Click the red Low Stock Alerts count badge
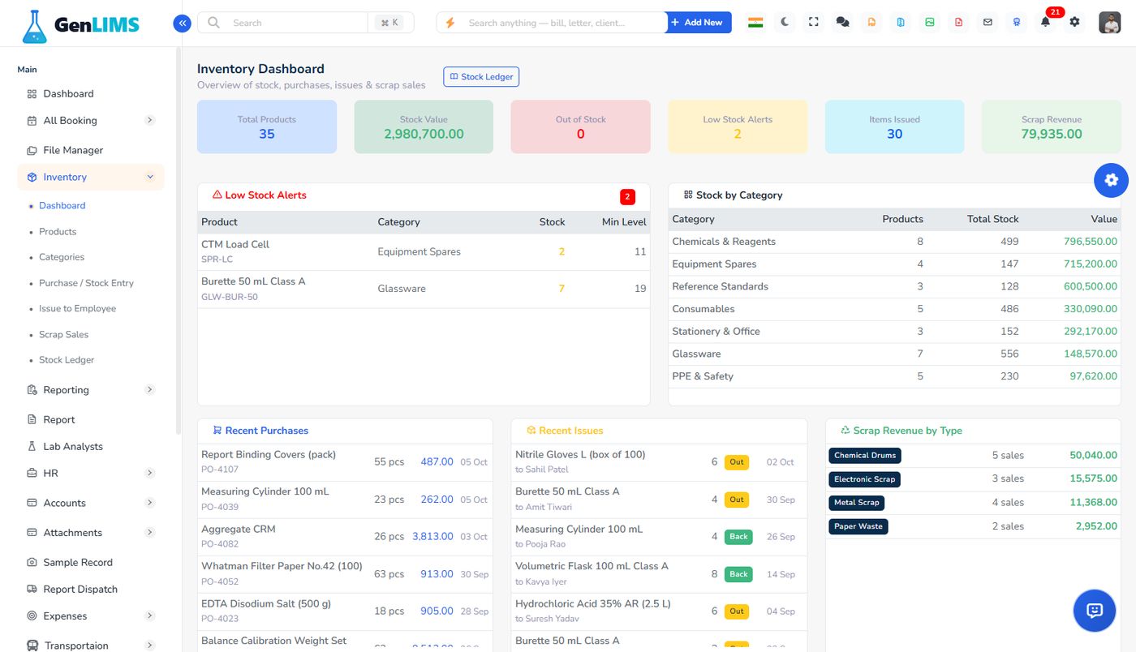 (627, 196)
